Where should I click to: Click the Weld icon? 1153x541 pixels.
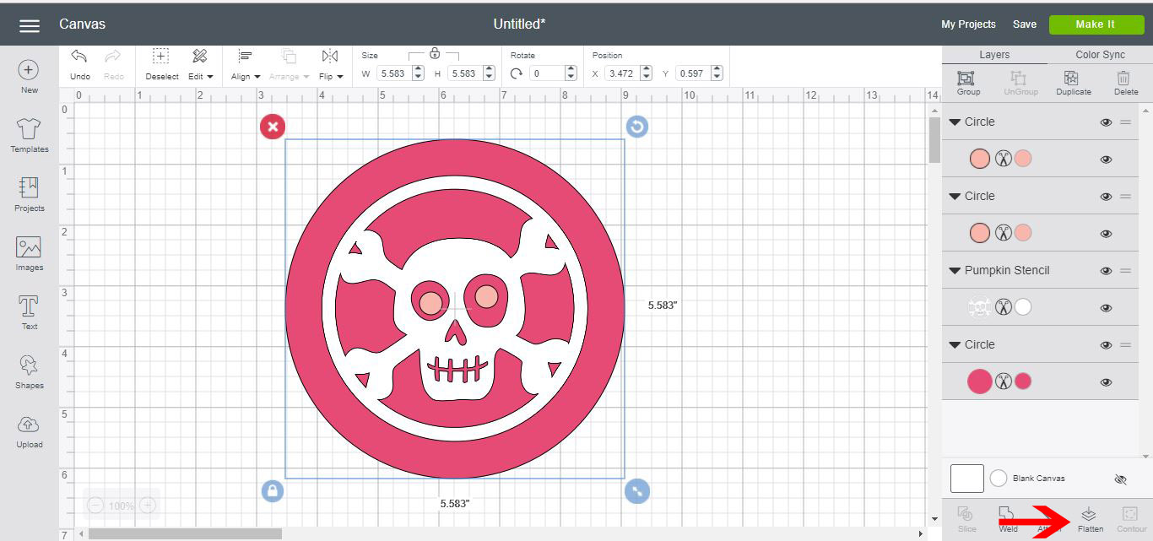click(1008, 517)
